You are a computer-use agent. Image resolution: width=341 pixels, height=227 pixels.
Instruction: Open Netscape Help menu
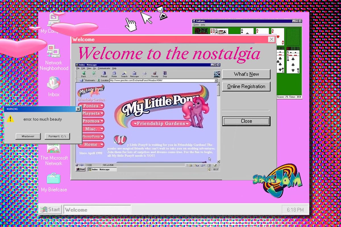click(114, 68)
